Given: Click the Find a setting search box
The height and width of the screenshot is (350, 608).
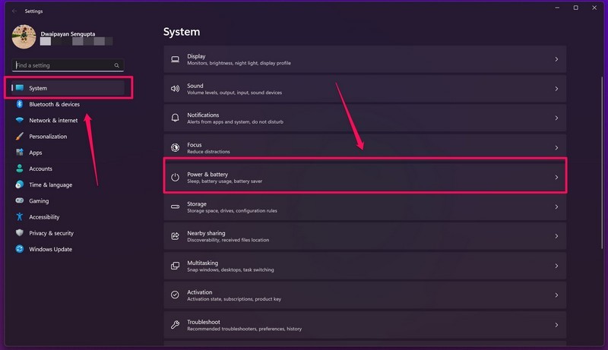Looking at the screenshot, I should pos(65,66).
